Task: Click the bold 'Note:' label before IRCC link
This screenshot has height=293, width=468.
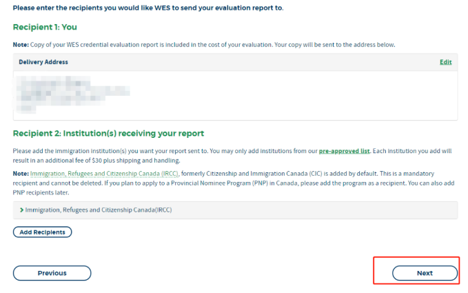Action: point(21,173)
